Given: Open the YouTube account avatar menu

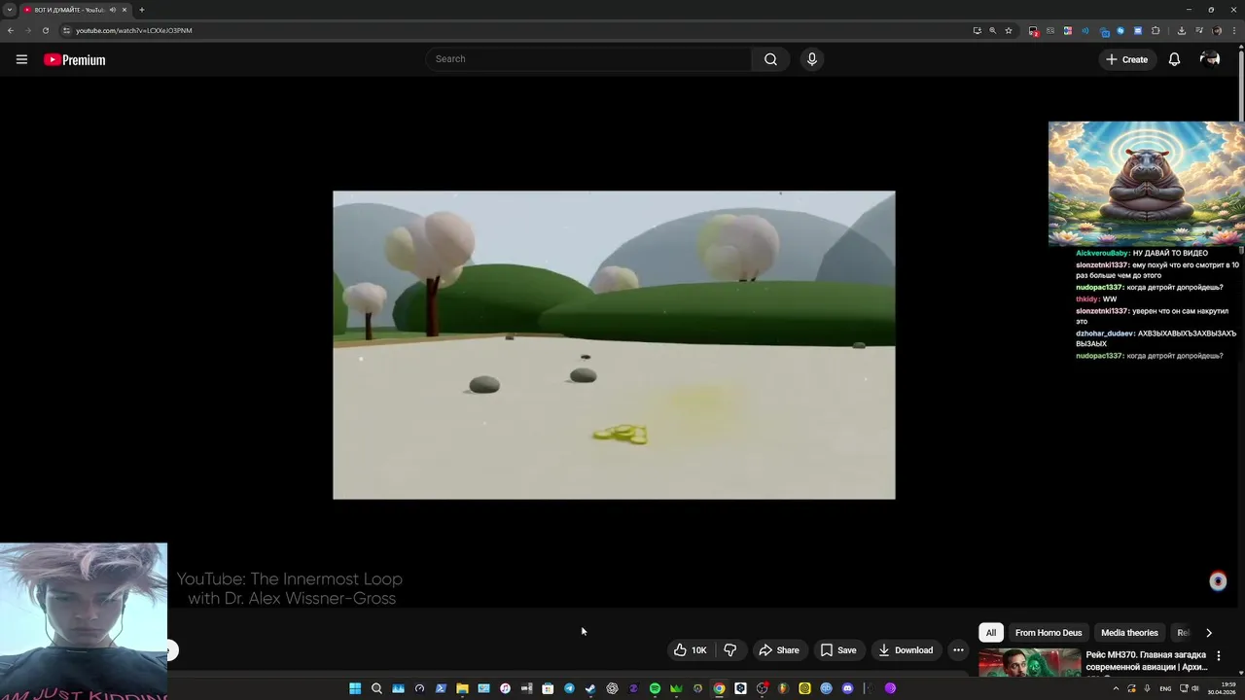Looking at the screenshot, I should tap(1210, 59).
